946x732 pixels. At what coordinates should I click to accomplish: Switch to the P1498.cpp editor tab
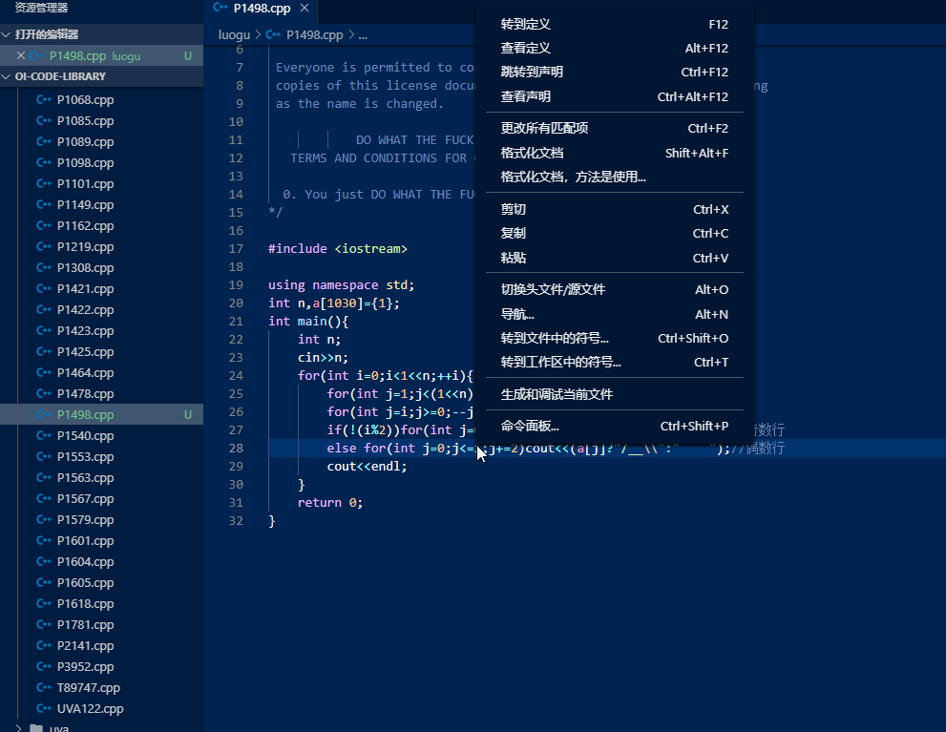[x=262, y=8]
